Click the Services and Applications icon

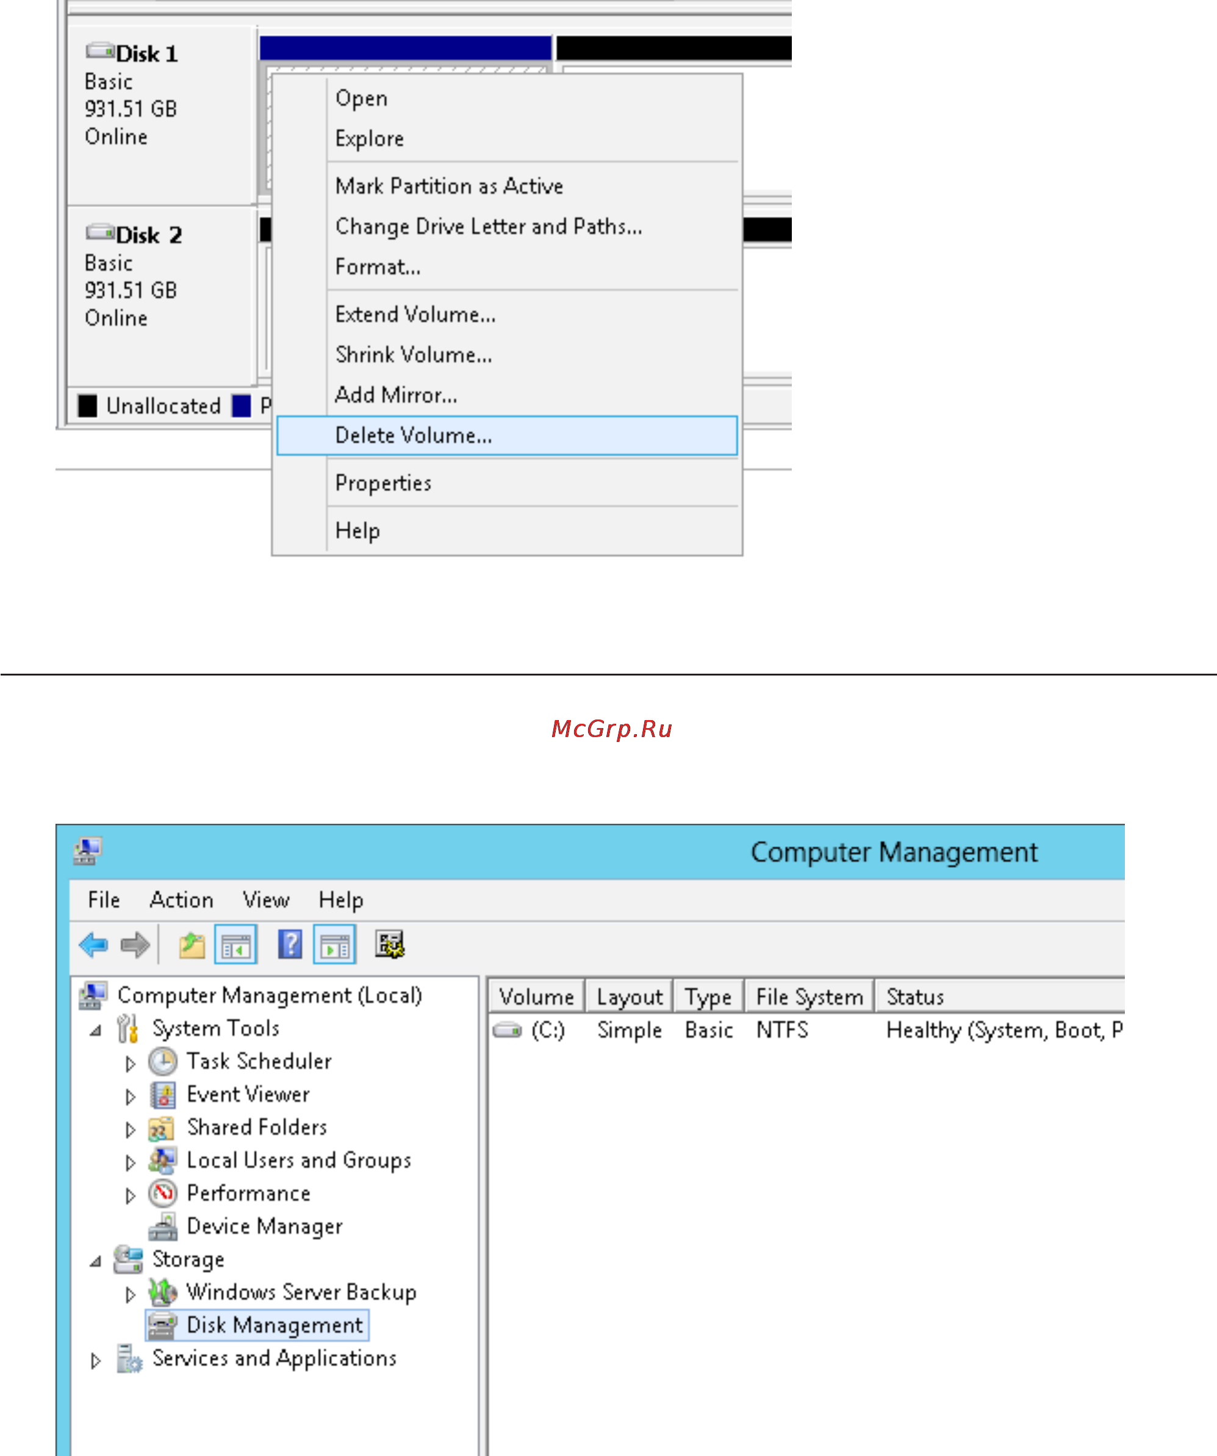click(129, 1359)
